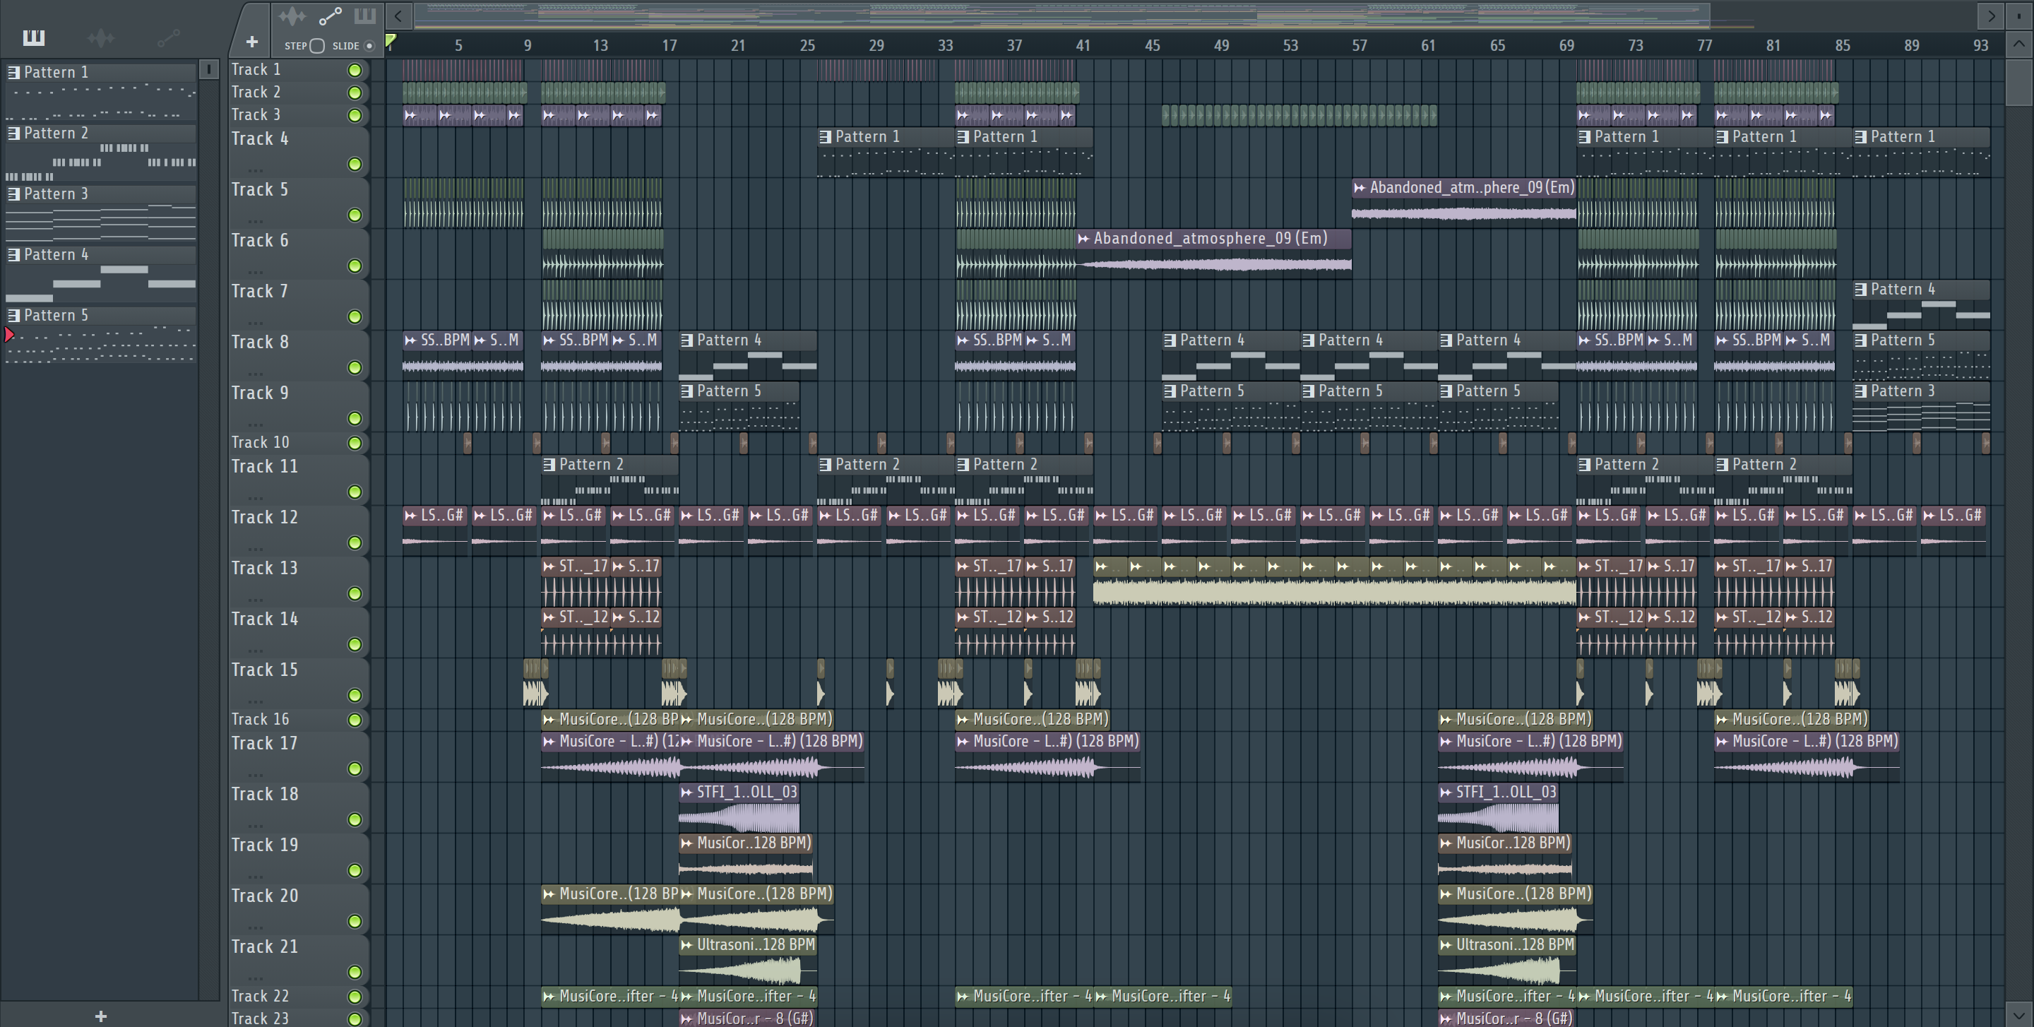The image size is (2034, 1027).
Task: Open clip menu of Abandoned_atmosphere_09 (Em) on Track 6
Action: pos(1084,239)
